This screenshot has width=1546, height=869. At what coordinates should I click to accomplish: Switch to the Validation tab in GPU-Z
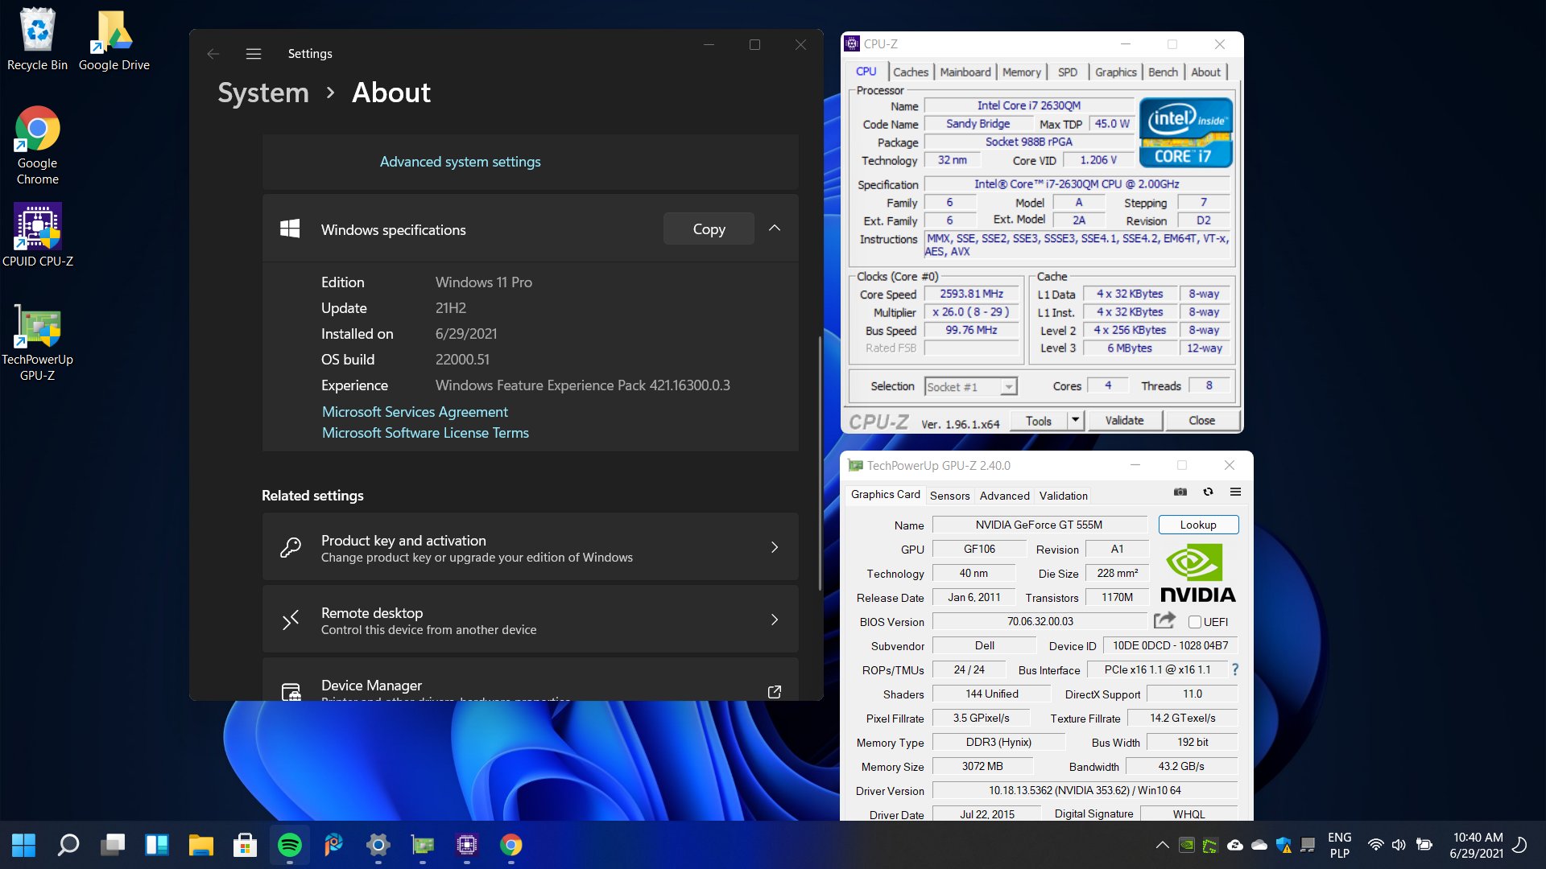pos(1064,496)
